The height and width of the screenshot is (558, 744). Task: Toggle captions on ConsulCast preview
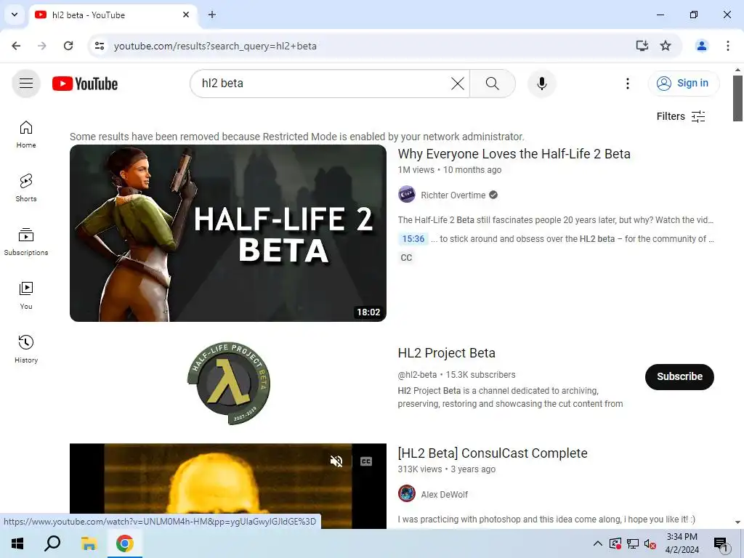point(366,461)
